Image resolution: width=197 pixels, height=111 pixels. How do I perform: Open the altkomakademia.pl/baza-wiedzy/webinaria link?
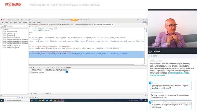[170, 74]
